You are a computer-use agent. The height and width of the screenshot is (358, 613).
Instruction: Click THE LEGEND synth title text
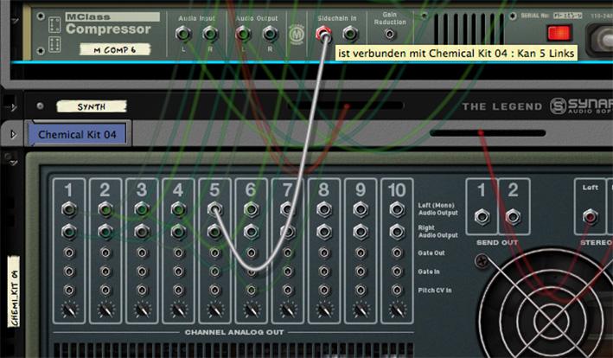point(502,106)
